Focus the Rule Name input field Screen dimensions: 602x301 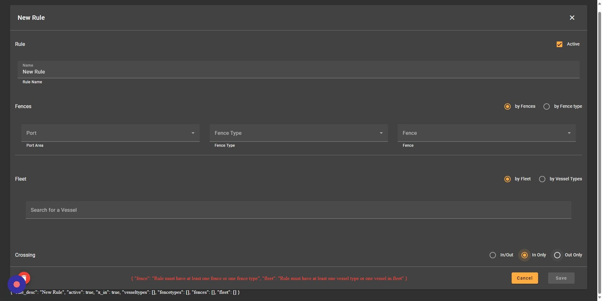click(298, 69)
